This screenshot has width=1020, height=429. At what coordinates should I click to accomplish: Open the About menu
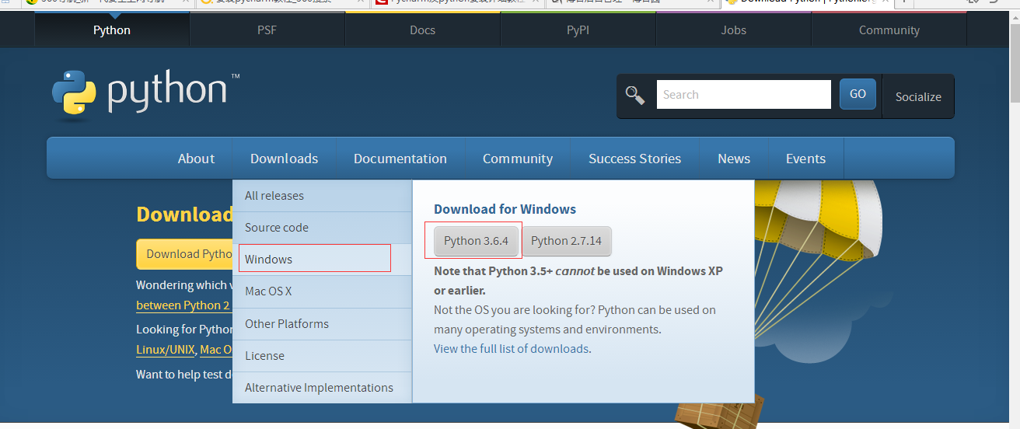click(196, 159)
